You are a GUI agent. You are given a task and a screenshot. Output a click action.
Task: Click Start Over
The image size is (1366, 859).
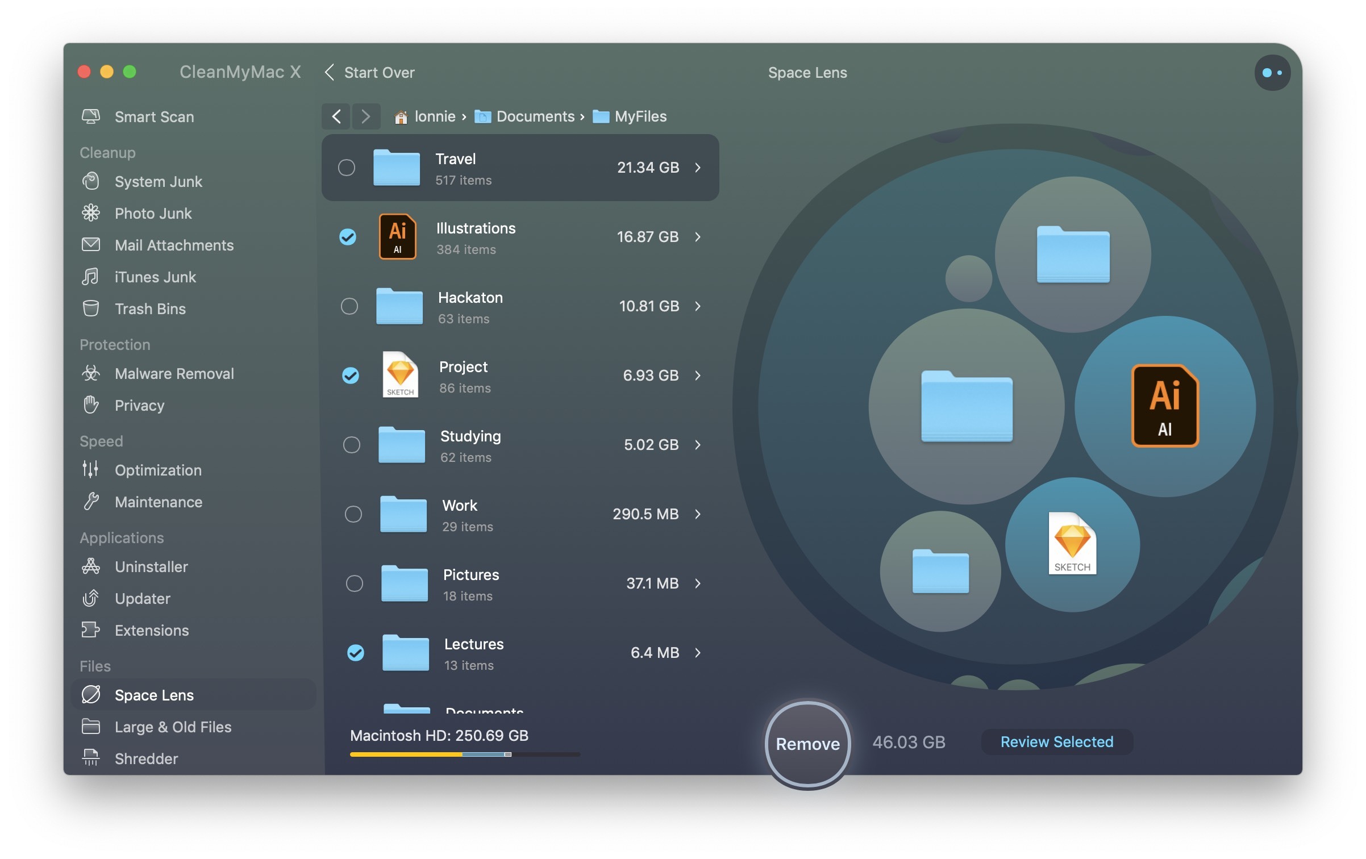pos(370,73)
